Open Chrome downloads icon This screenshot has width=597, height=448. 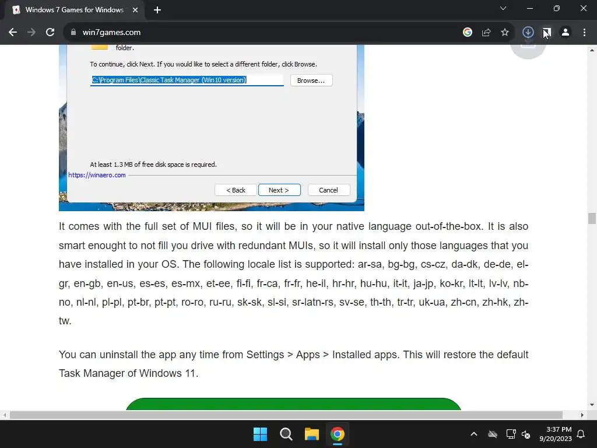[528, 33]
